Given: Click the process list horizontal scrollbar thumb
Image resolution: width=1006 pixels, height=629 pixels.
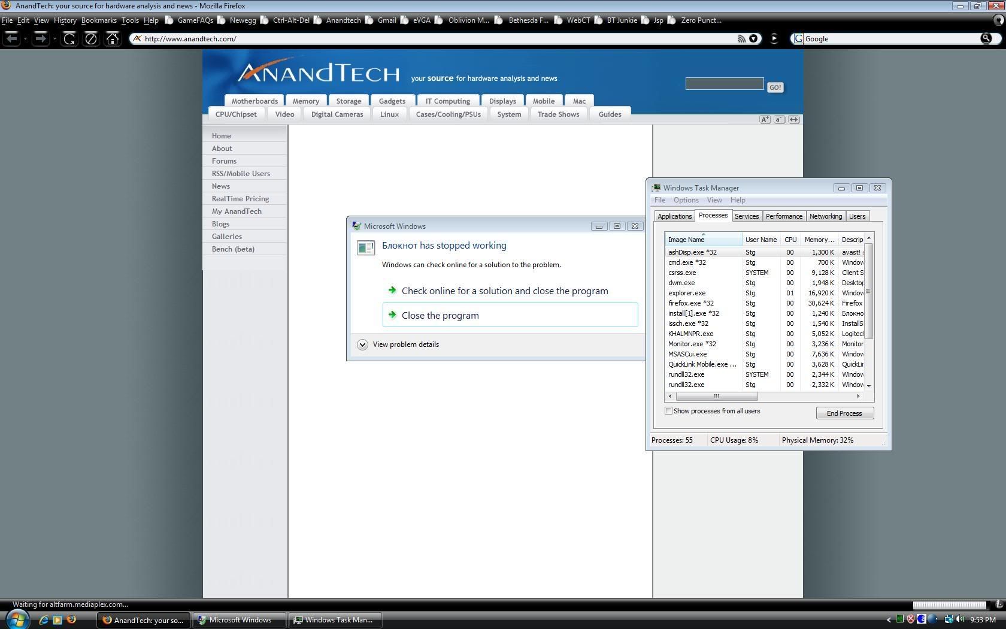Looking at the screenshot, I should click(716, 396).
